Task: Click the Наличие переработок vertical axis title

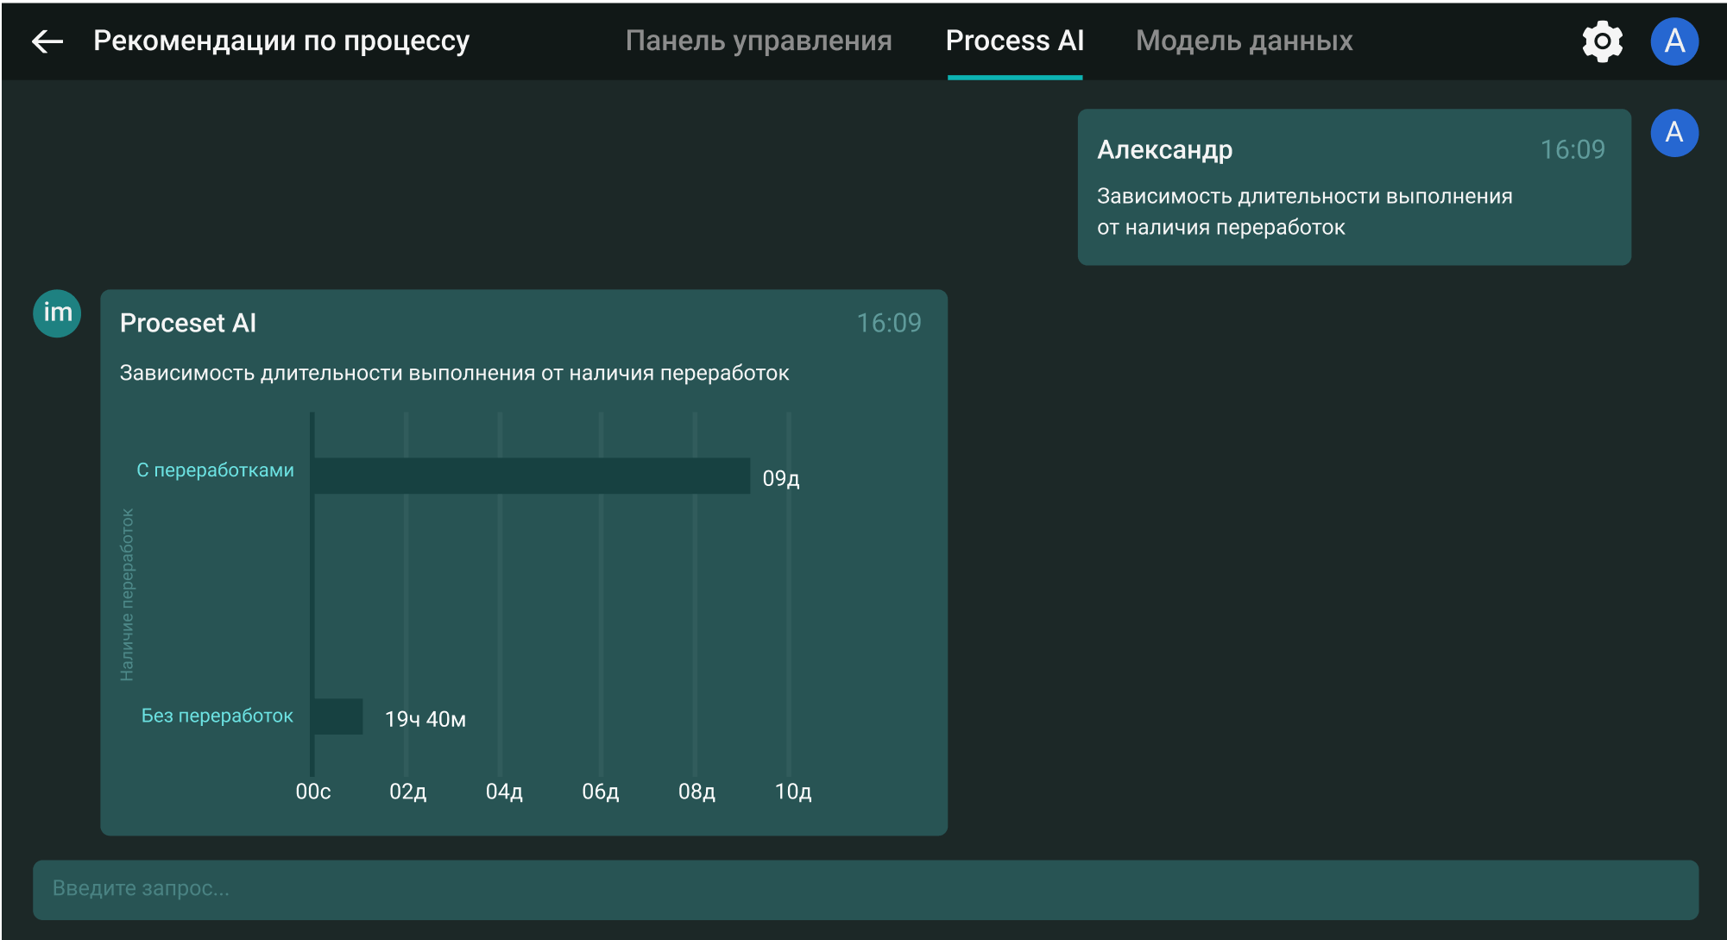Action: [x=127, y=595]
